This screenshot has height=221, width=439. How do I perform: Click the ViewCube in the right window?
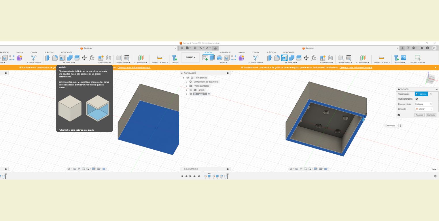tap(431, 78)
